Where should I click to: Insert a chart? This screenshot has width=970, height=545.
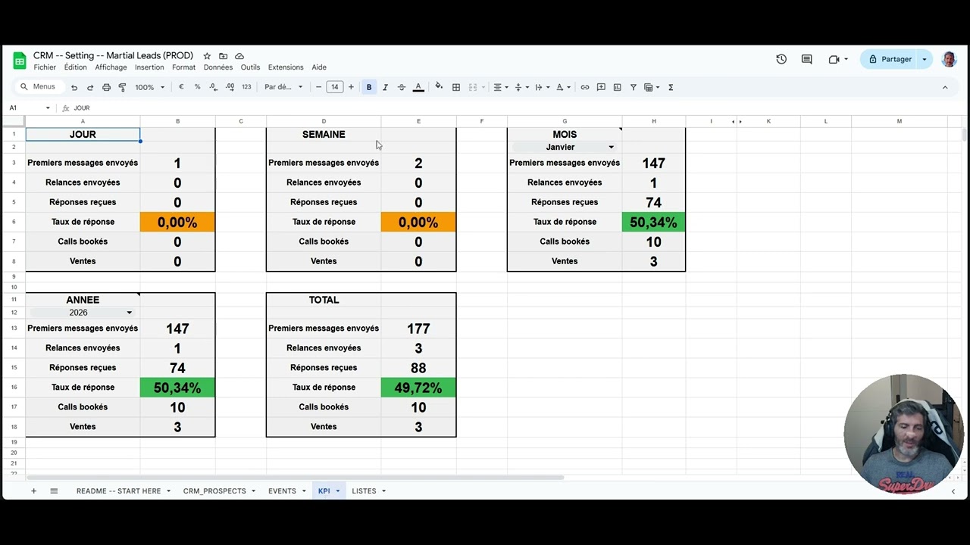click(x=617, y=87)
